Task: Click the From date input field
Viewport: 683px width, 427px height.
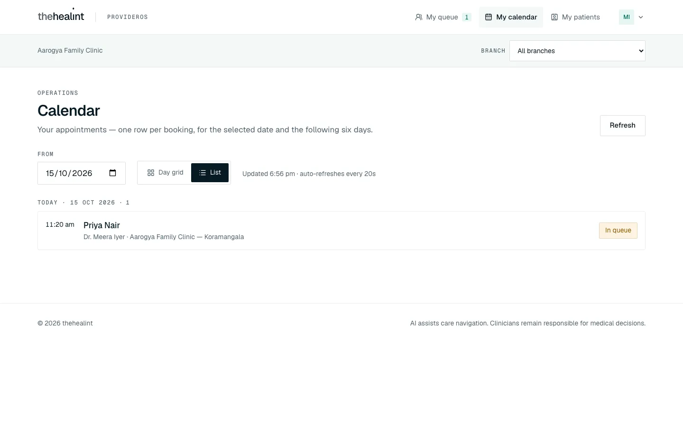Action: click(x=82, y=173)
